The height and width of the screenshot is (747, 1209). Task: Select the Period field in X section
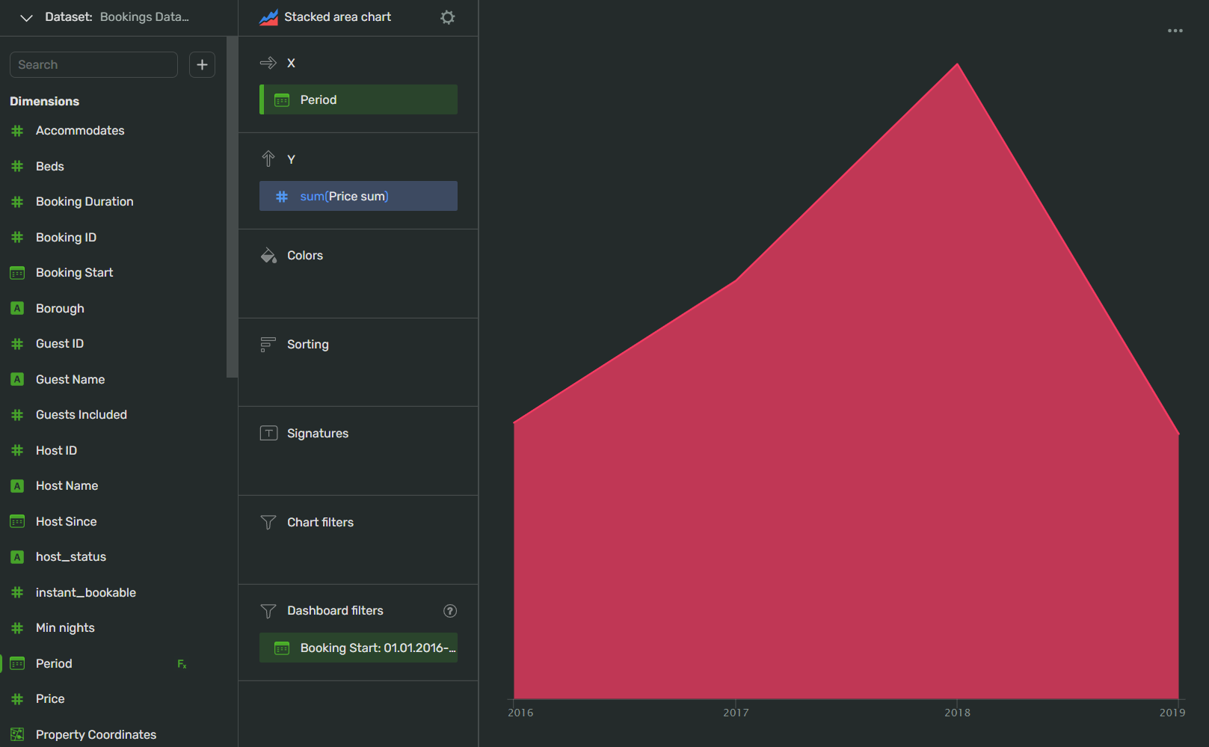pyautogui.click(x=358, y=99)
